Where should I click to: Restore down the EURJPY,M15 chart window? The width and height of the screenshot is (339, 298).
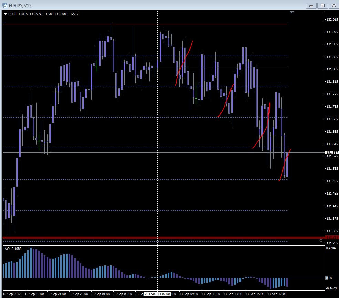tap(322, 5)
